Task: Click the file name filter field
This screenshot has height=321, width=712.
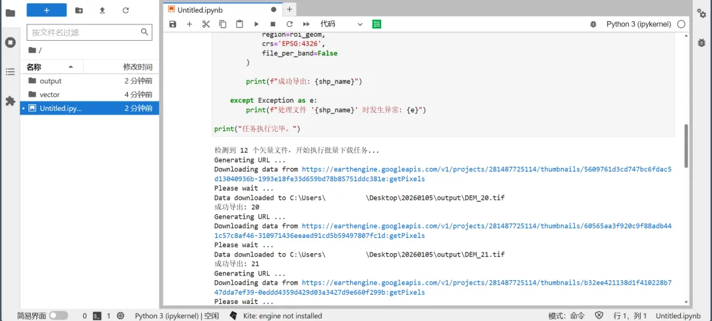Action: [x=90, y=32]
